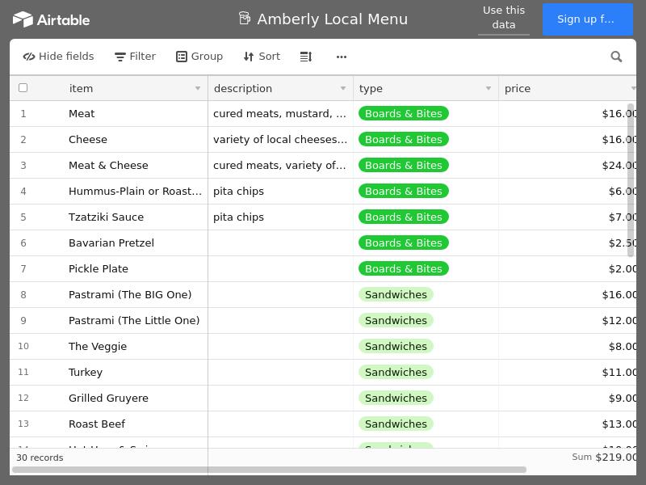Open the Sort option
Screen dimensions: 646x485
tap(262, 57)
